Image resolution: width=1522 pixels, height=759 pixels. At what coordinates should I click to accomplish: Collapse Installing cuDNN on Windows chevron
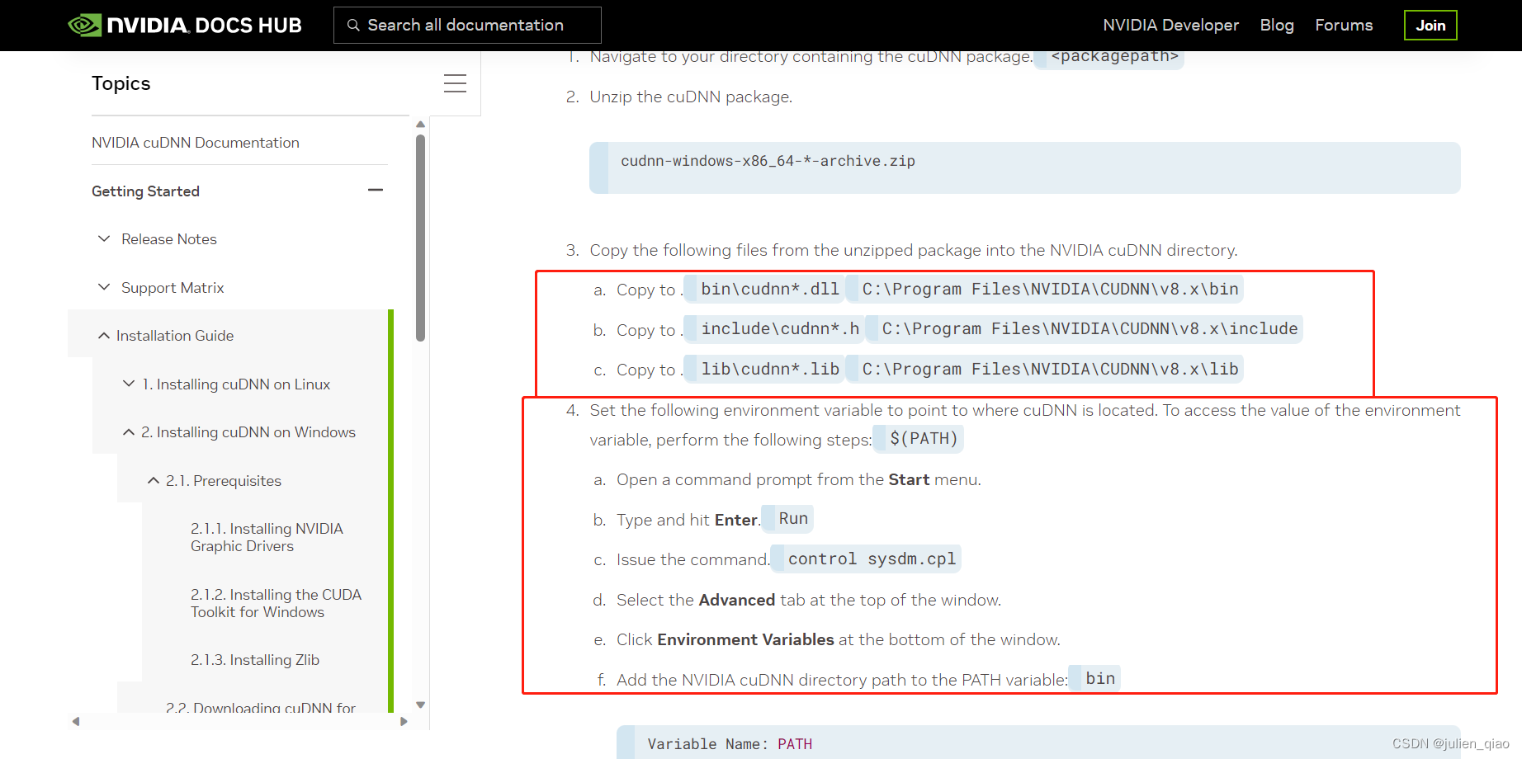click(x=129, y=431)
